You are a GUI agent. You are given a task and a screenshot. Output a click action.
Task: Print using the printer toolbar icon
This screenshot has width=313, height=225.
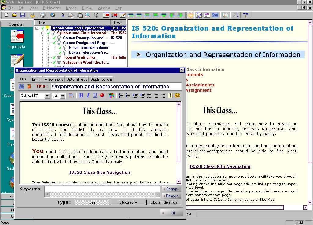tap(42, 15)
